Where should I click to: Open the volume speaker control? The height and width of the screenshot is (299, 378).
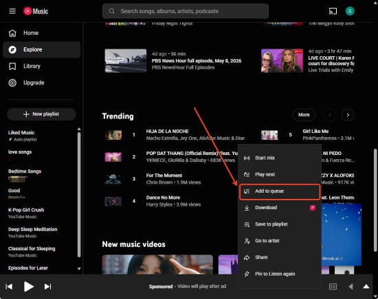click(351, 287)
